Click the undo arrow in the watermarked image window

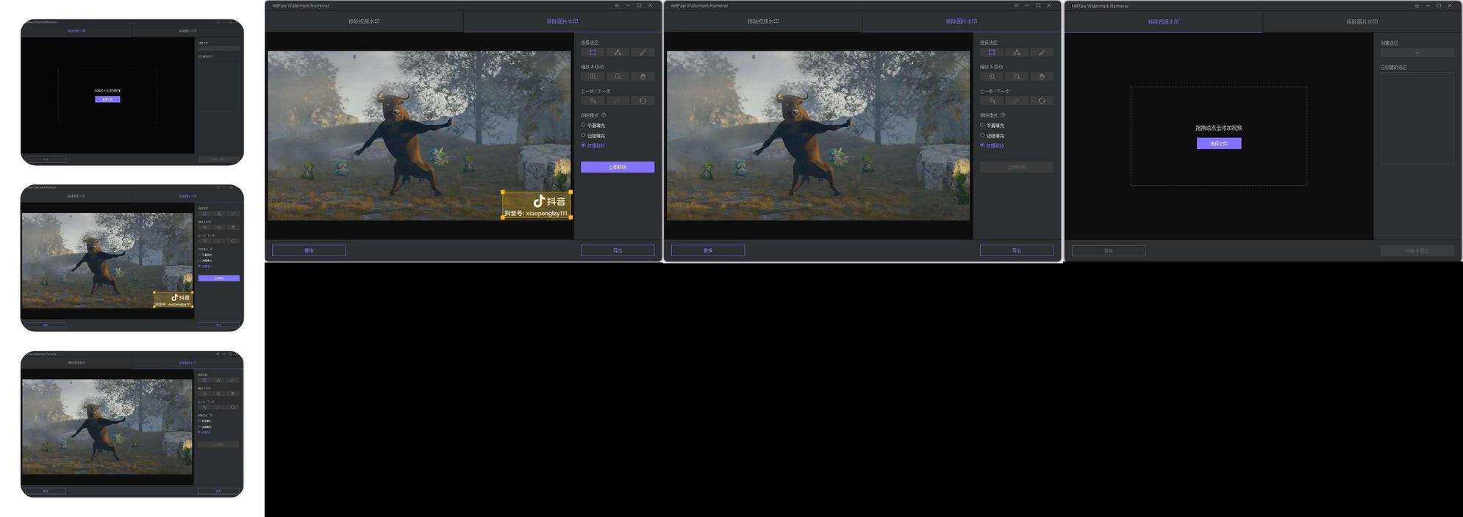point(593,101)
